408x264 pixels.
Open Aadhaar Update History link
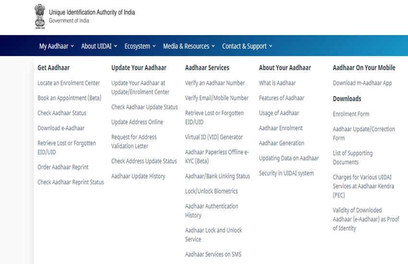(x=138, y=176)
